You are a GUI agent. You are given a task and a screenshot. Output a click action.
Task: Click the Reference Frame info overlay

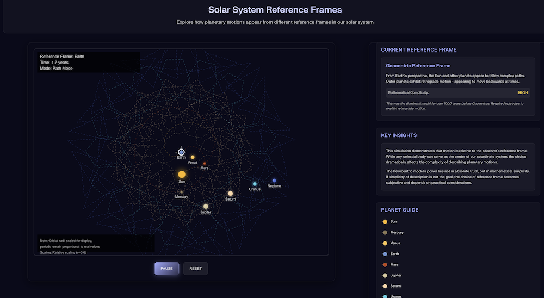point(88,62)
